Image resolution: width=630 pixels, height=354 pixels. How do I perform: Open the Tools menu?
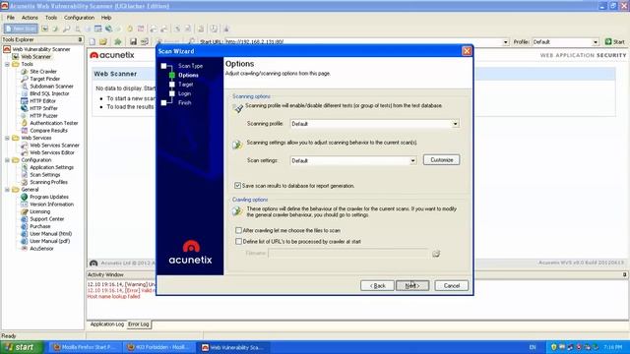point(51,18)
